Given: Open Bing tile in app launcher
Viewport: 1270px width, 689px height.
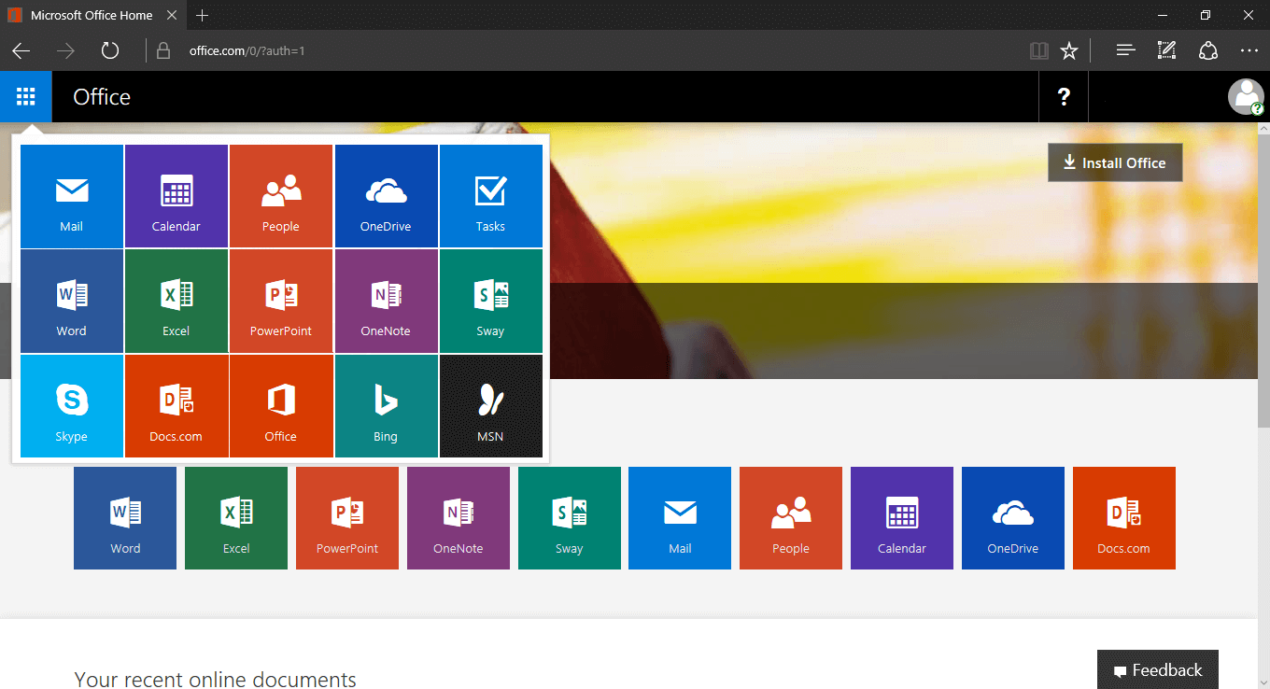Looking at the screenshot, I should pos(386,406).
